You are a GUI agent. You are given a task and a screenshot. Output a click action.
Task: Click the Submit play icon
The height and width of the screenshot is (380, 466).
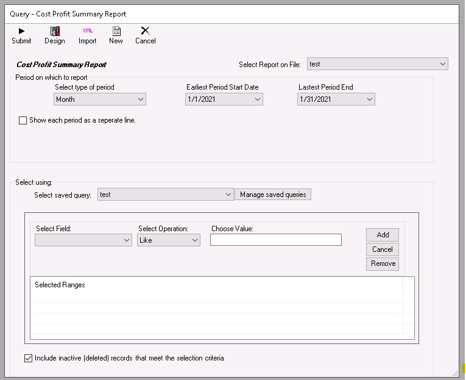(x=21, y=31)
